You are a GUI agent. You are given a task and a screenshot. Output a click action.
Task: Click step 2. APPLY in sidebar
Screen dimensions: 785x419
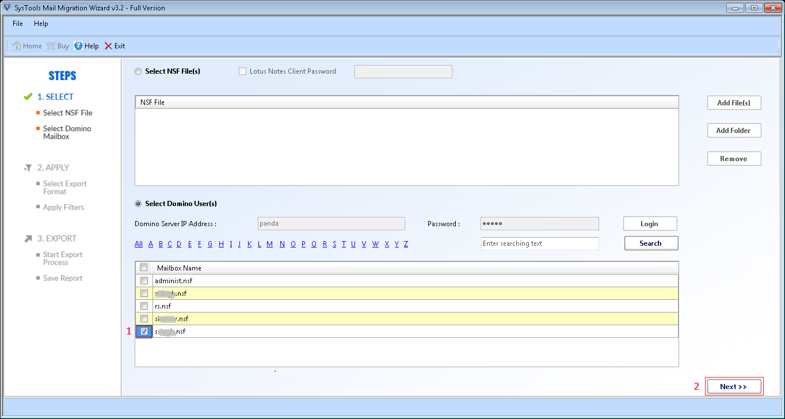53,167
